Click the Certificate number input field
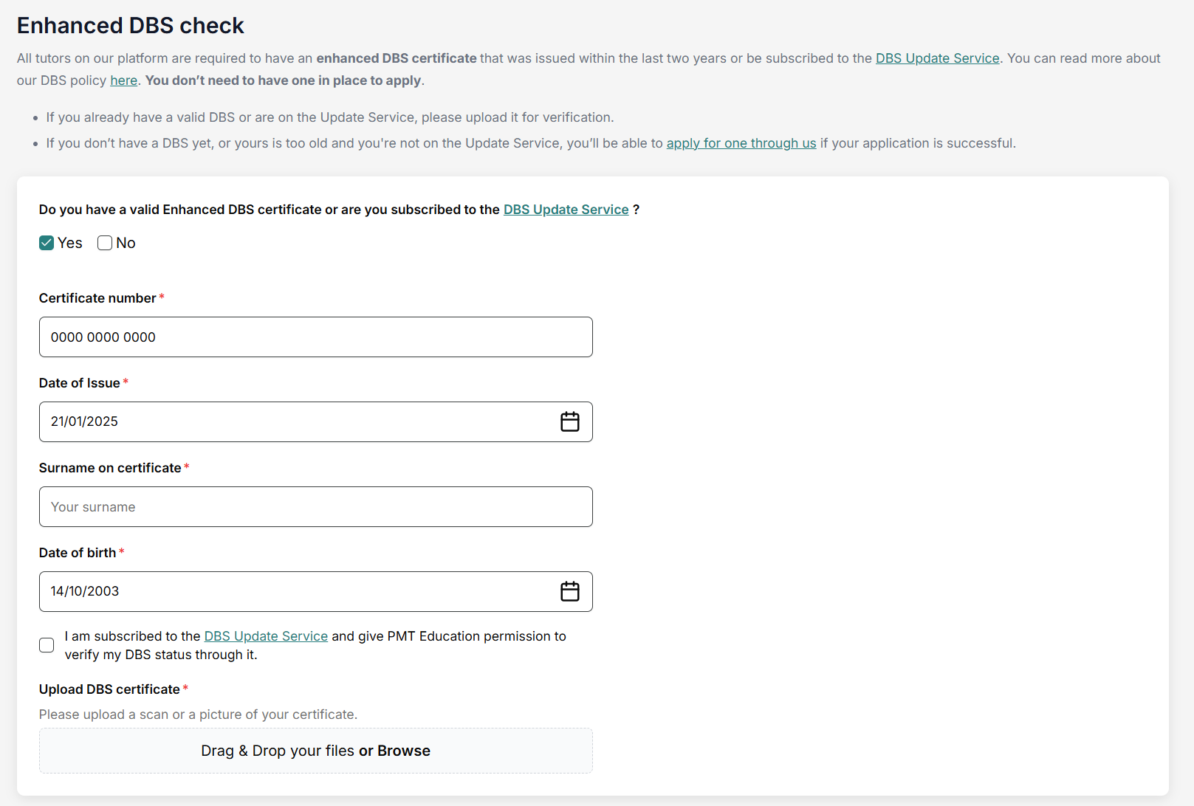This screenshot has height=806, width=1194. point(315,337)
